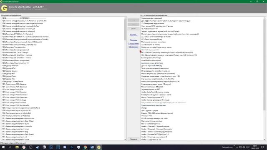The image size is (267, 150).
Task: Launch Yandex Browser from the taskbar
Action: coord(24,147)
